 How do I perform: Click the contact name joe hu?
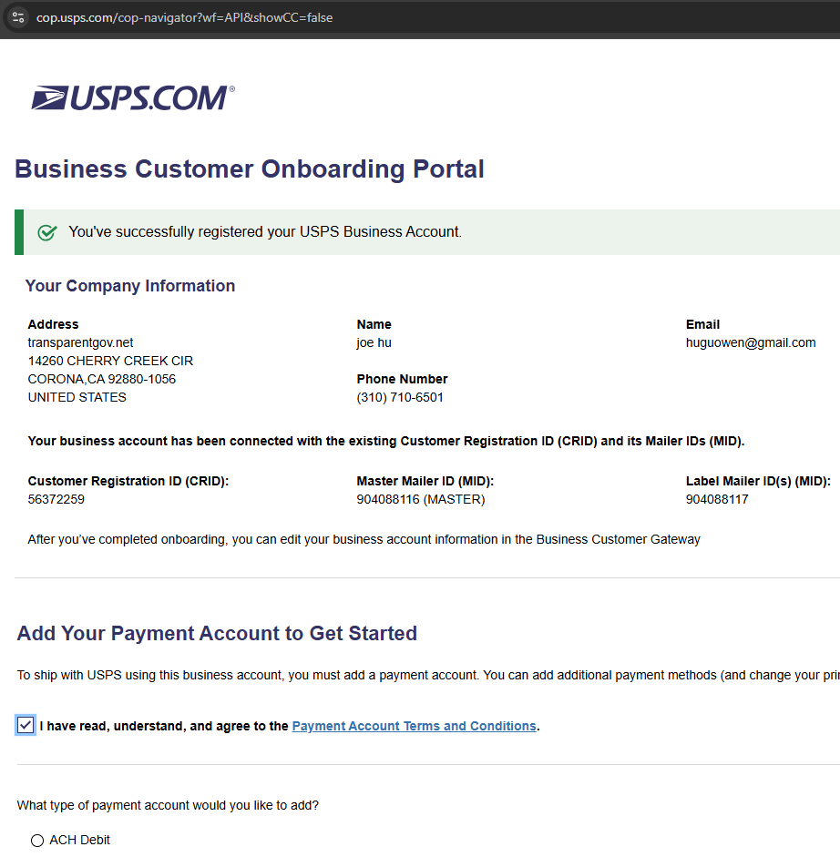coord(374,342)
